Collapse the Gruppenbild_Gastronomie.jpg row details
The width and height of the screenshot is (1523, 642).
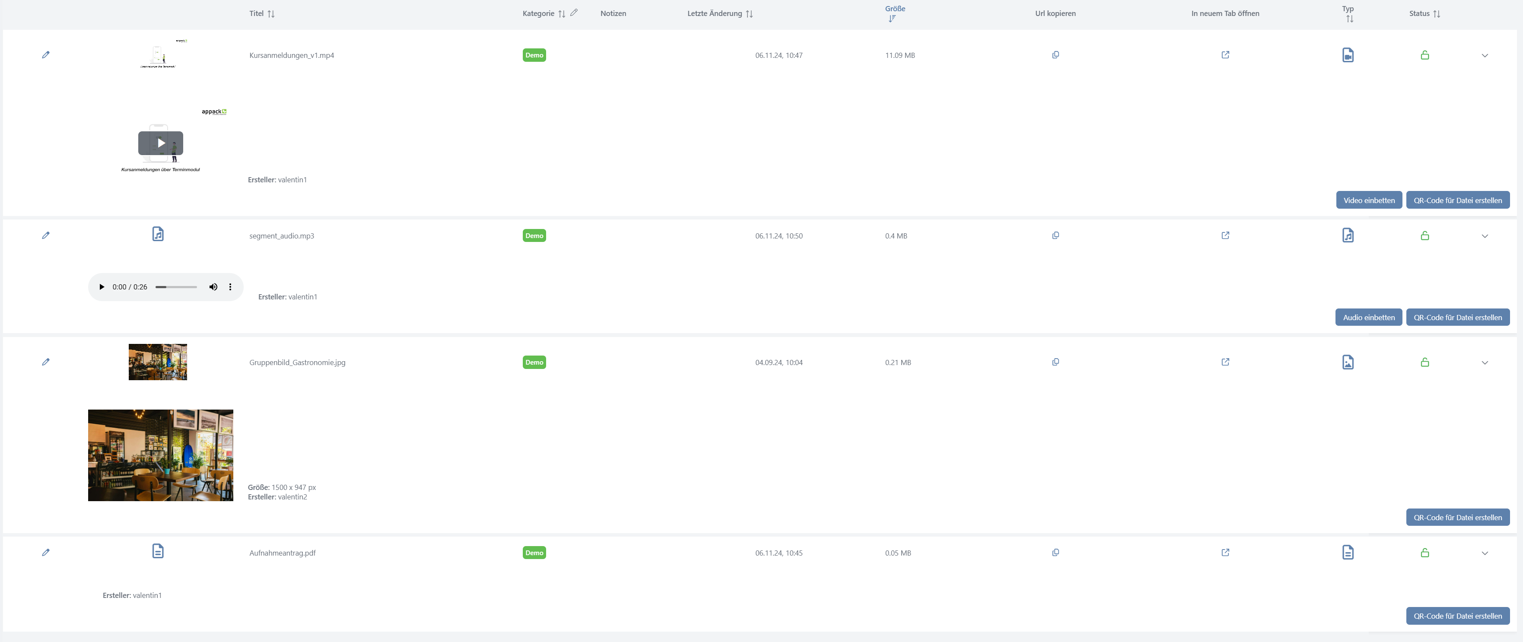tap(1484, 362)
